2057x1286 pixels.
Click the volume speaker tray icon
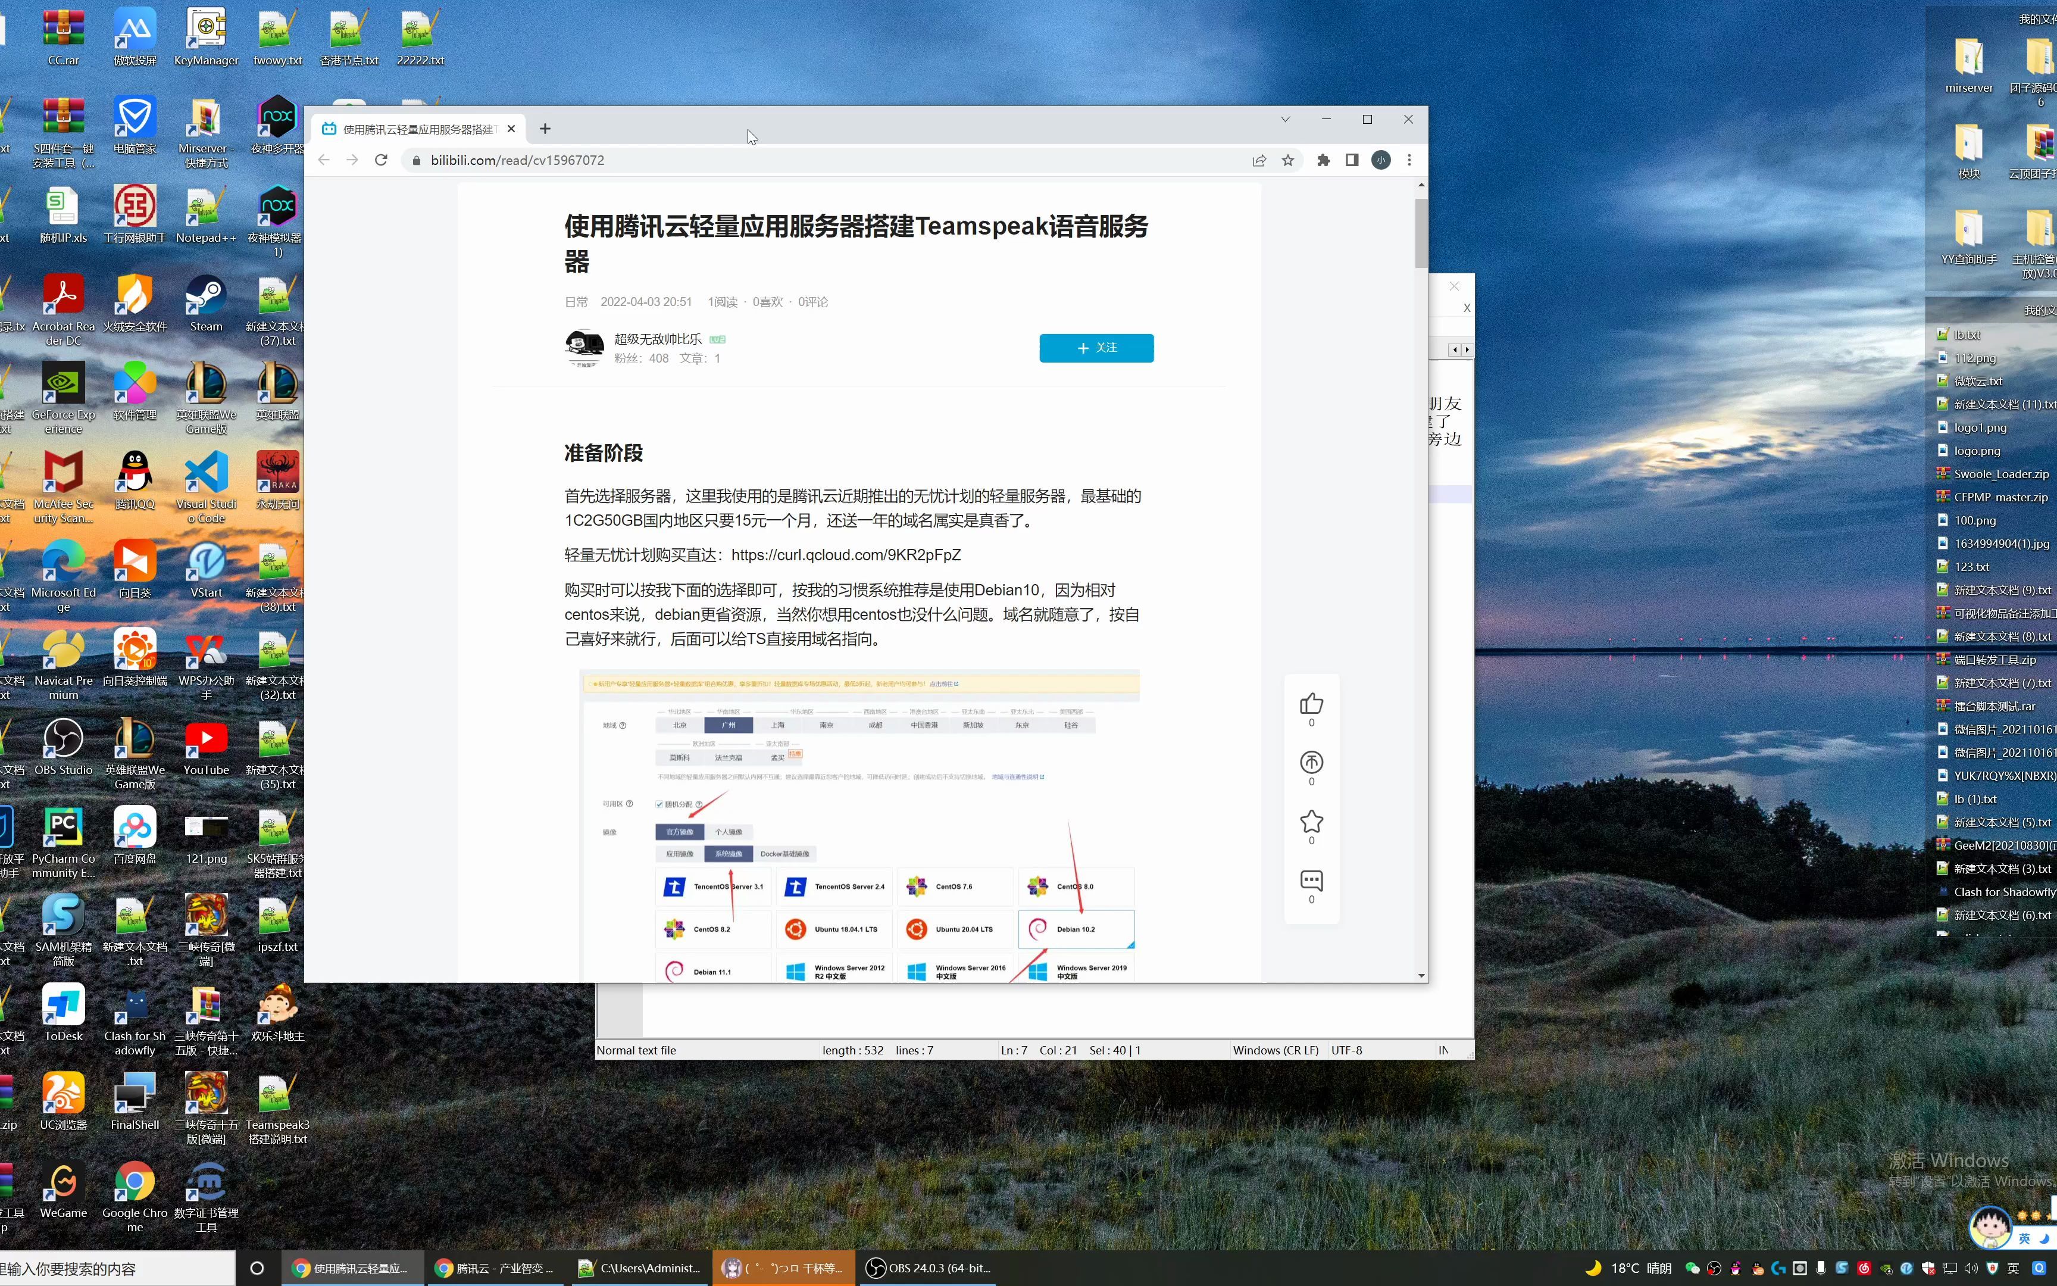(1971, 1268)
